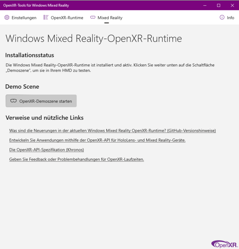Click the list icon beside OpenXR-Runtime
This screenshot has height=249, width=239.
coord(46,17)
